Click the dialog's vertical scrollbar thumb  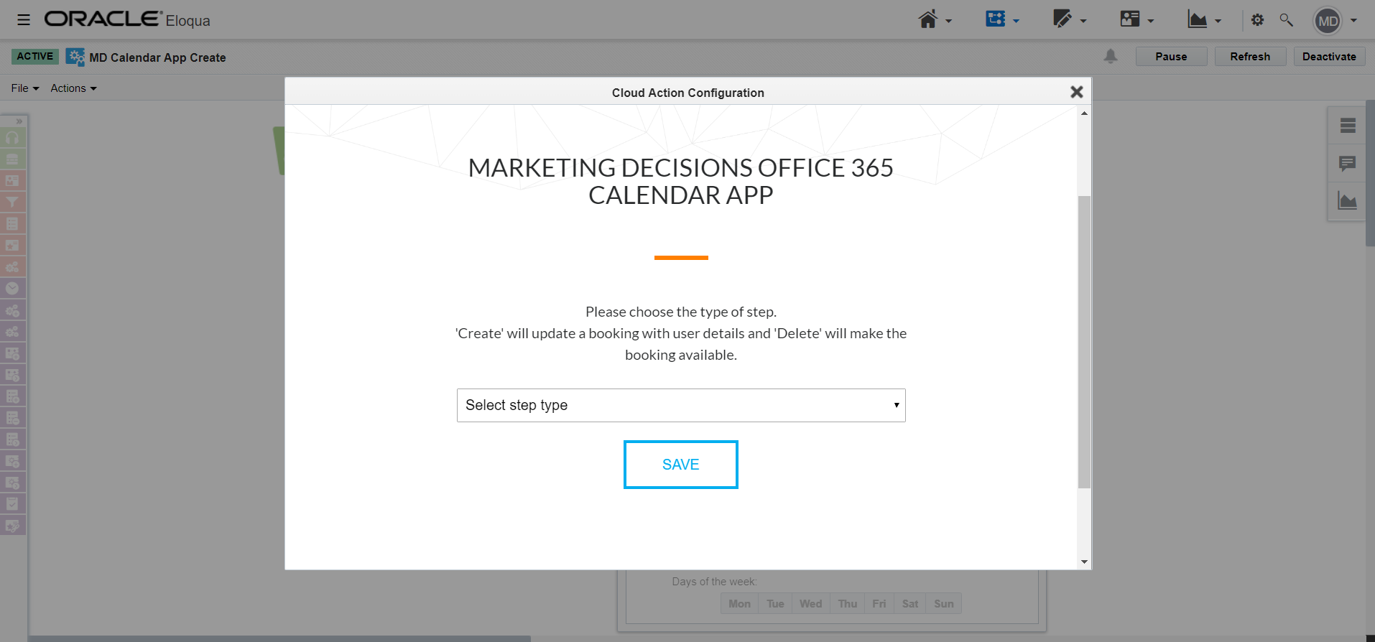pyautogui.click(x=1084, y=341)
